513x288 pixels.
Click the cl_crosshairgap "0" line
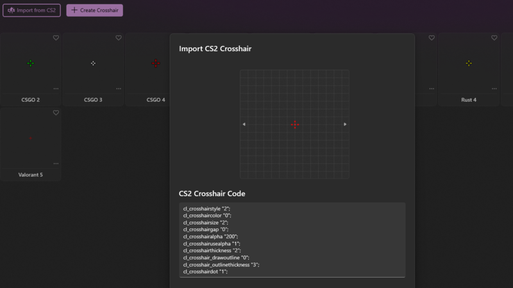click(x=206, y=230)
